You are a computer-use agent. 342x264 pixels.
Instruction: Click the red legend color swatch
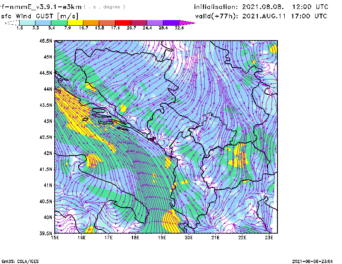[x=123, y=23]
